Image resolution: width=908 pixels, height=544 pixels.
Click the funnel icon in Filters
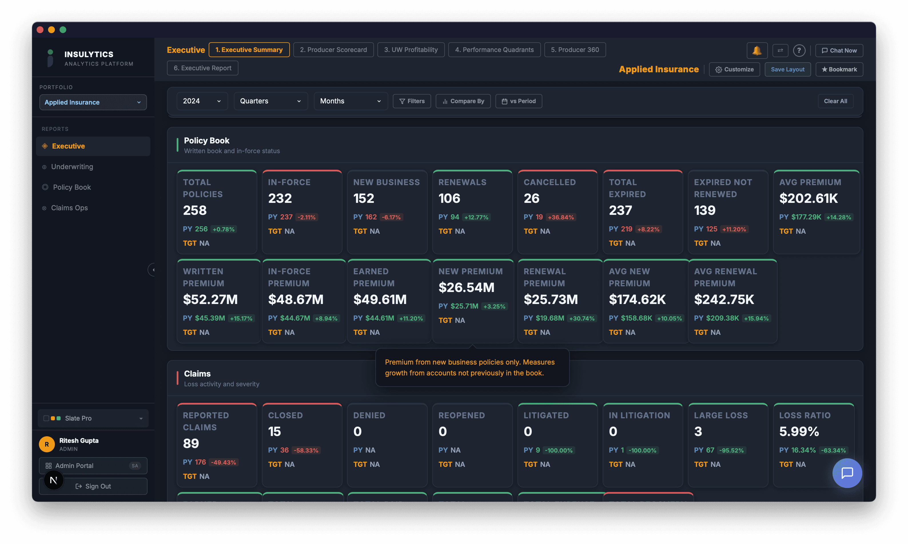pos(402,101)
